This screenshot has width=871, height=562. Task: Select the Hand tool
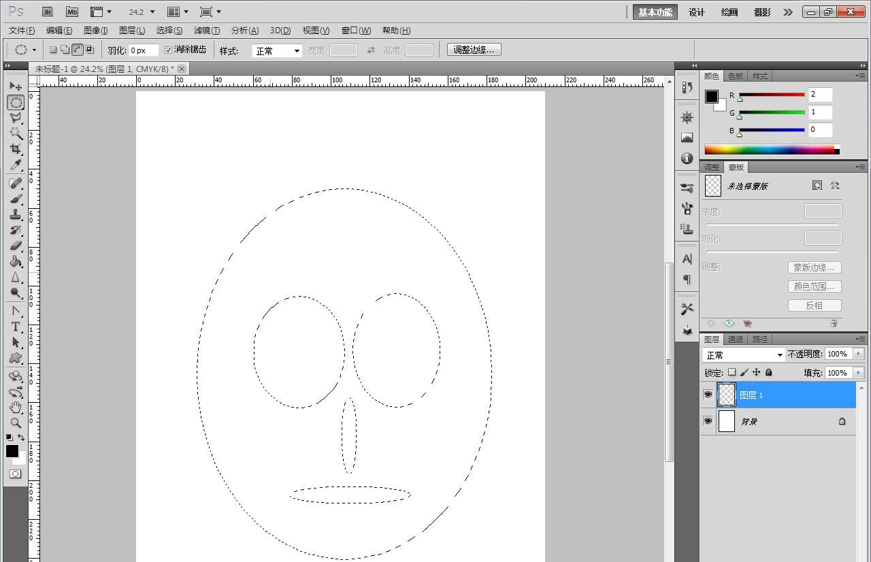pos(15,408)
